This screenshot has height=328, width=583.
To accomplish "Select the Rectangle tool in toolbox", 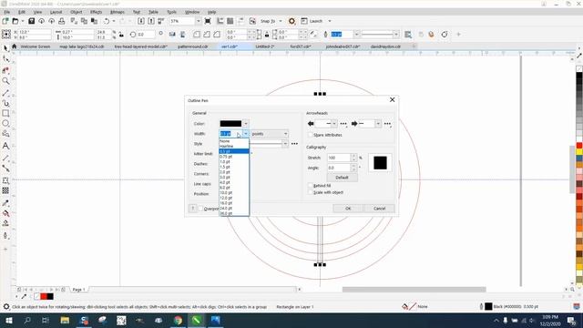I will pos(5,113).
